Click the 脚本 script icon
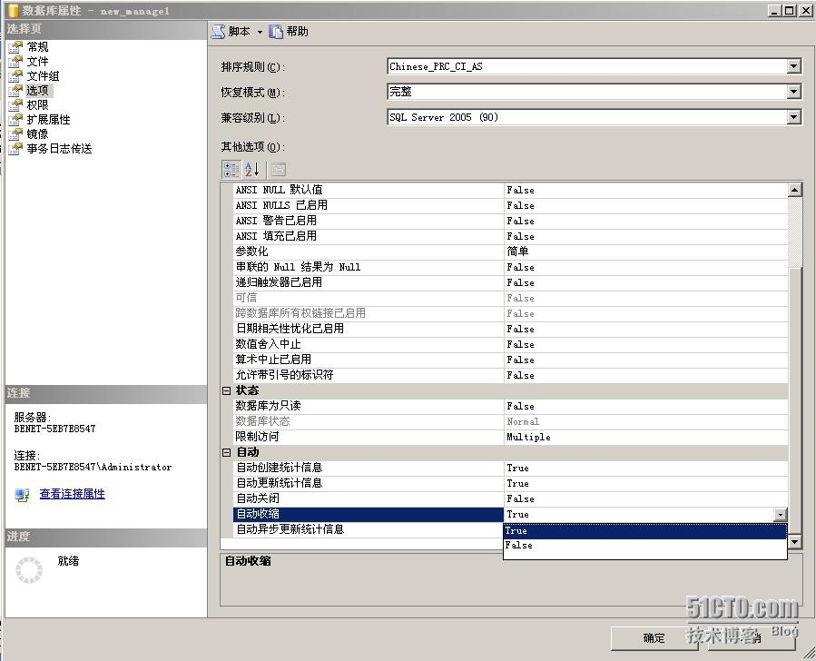 pyautogui.click(x=218, y=32)
